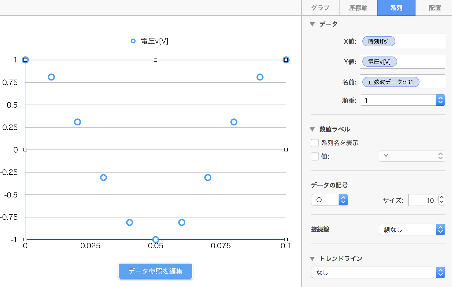Select the 正弦波データ::B1 name token
452x287 pixels.
coord(391,82)
